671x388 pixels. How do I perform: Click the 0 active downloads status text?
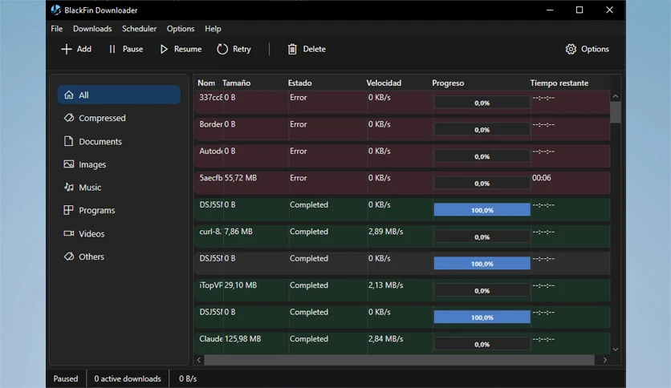pos(128,378)
